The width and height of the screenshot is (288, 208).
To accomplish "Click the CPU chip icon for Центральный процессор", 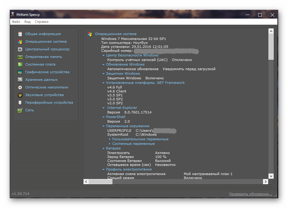I will (20, 49).
